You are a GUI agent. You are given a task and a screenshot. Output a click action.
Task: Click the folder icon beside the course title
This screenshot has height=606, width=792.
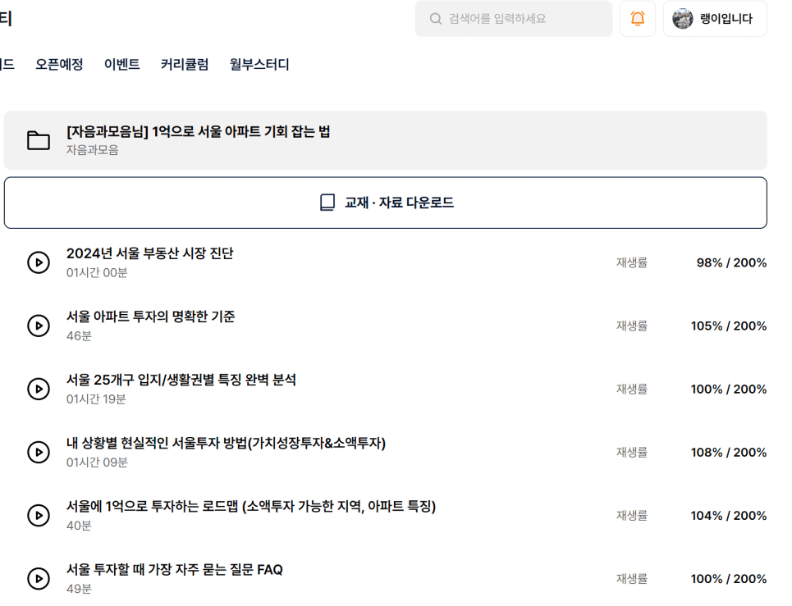click(x=39, y=140)
